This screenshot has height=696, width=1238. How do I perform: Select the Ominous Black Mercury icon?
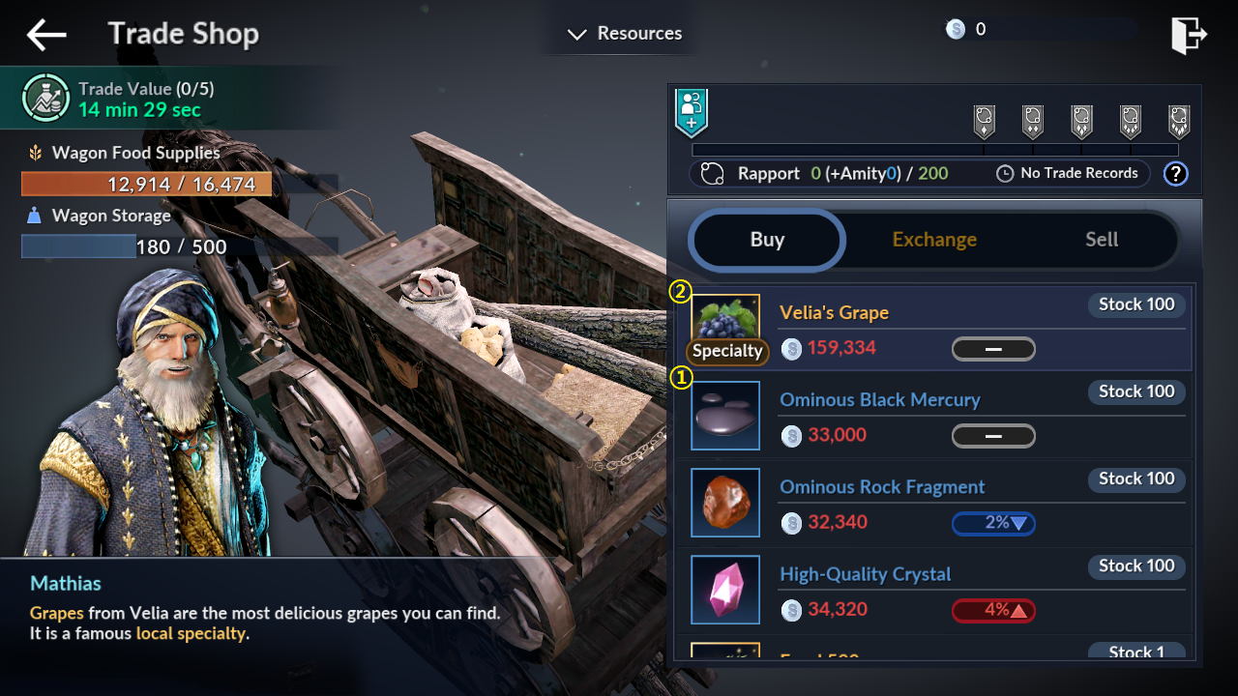pyautogui.click(x=725, y=416)
